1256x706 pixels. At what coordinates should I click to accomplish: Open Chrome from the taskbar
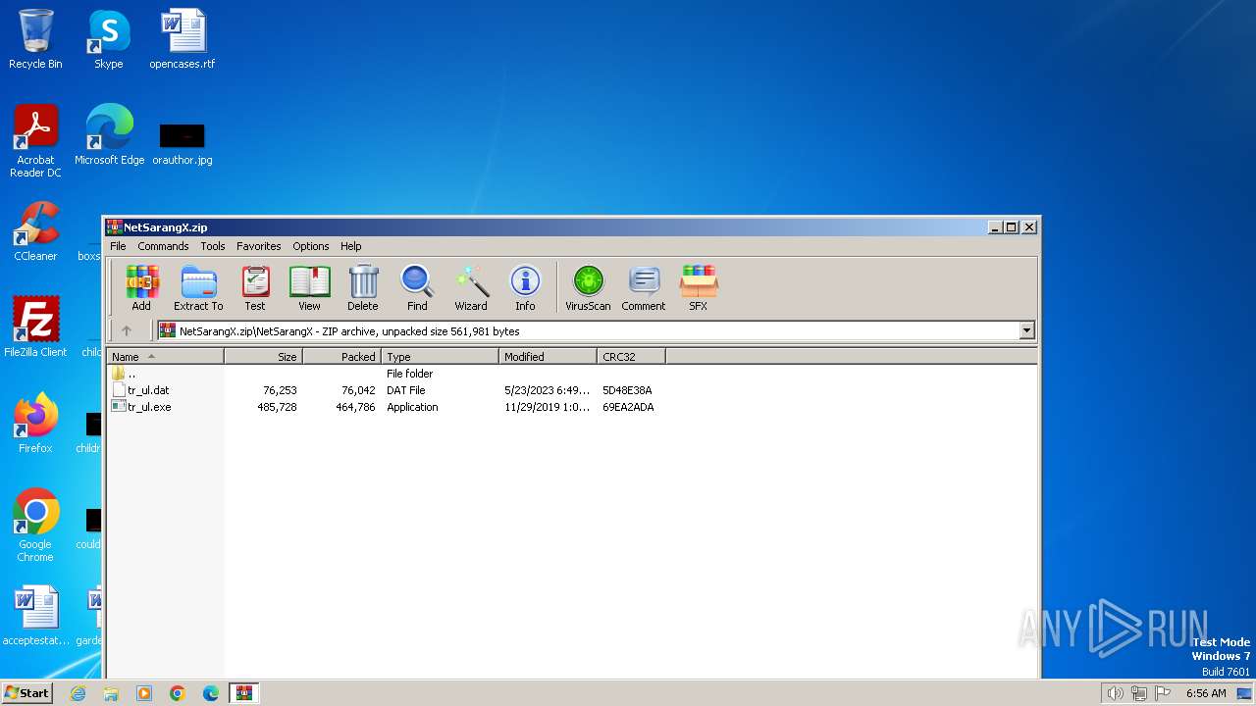(178, 693)
